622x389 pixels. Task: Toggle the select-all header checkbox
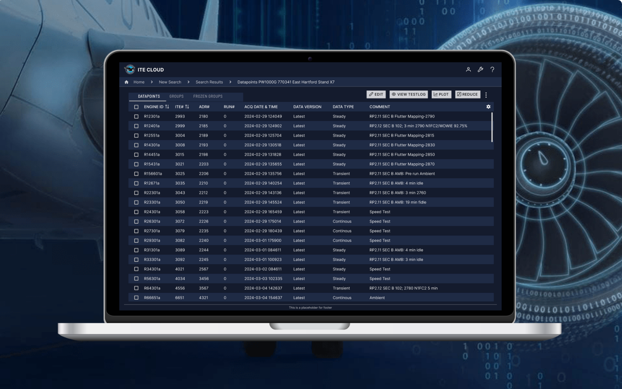pos(136,107)
